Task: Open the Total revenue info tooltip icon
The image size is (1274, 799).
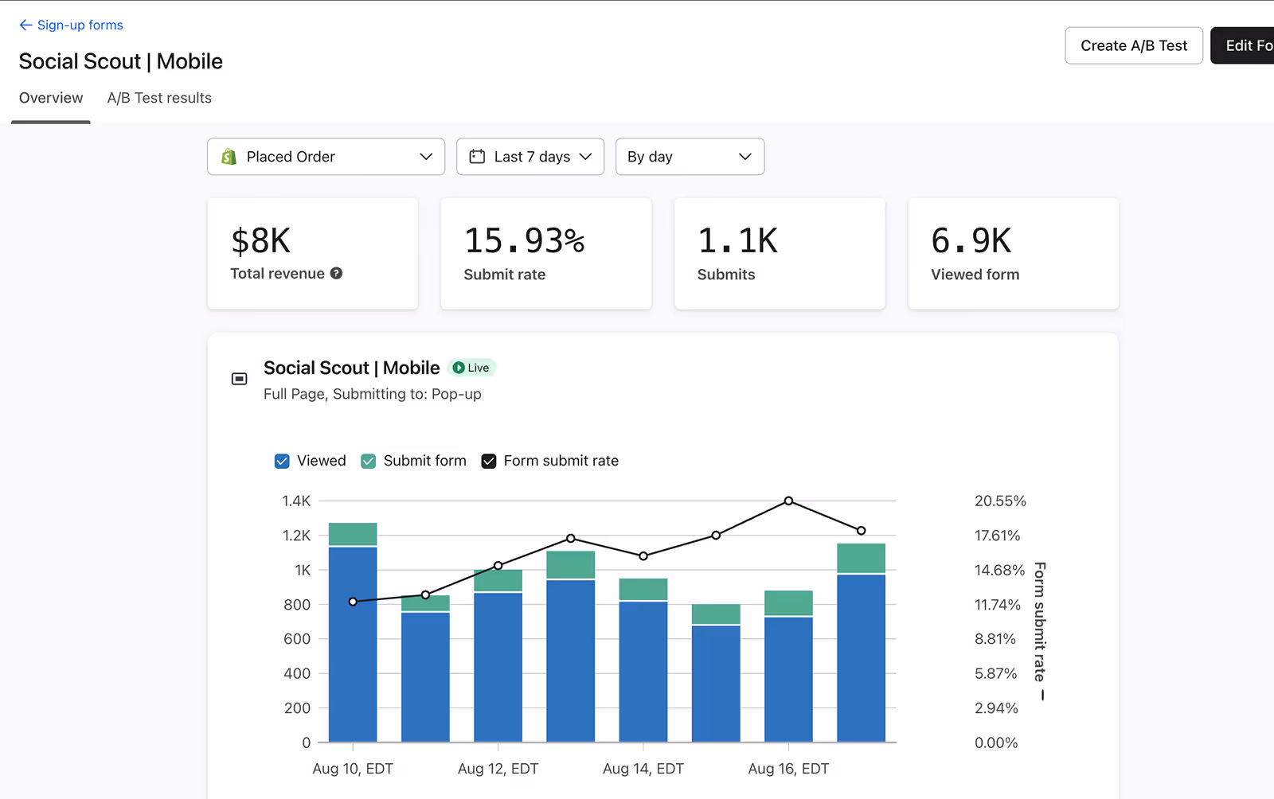Action: (337, 273)
